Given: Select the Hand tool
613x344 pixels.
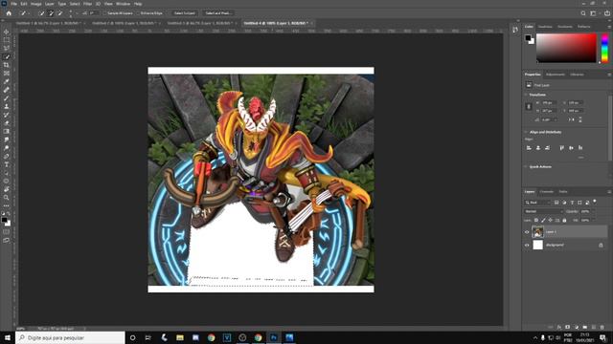Looking at the screenshot, I should coord(7,189).
